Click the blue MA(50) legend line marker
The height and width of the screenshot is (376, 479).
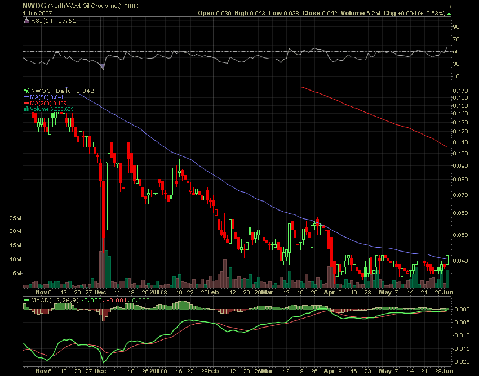(x=27, y=97)
